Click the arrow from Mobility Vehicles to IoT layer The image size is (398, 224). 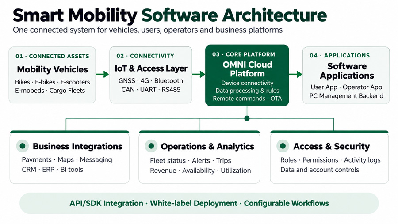click(x=102, y=74)
